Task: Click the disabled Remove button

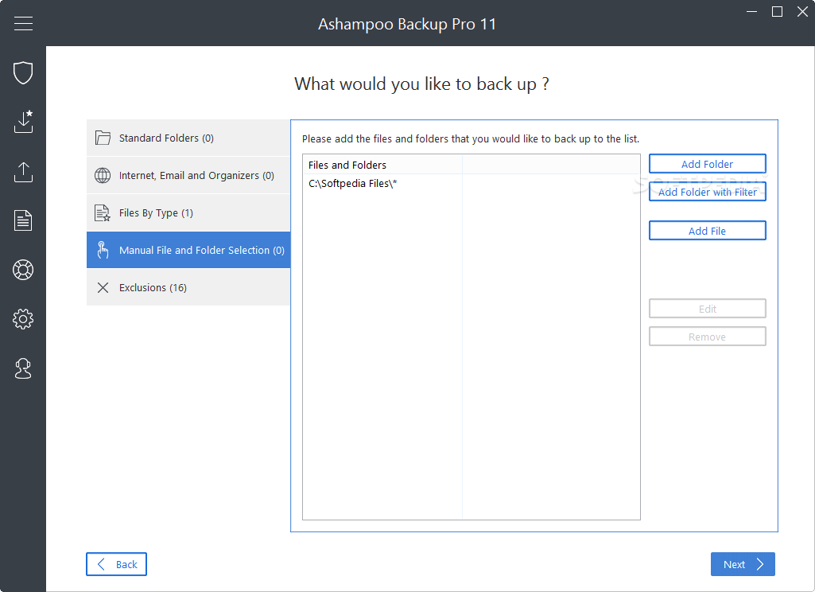Action: click(x=707, y=337)
